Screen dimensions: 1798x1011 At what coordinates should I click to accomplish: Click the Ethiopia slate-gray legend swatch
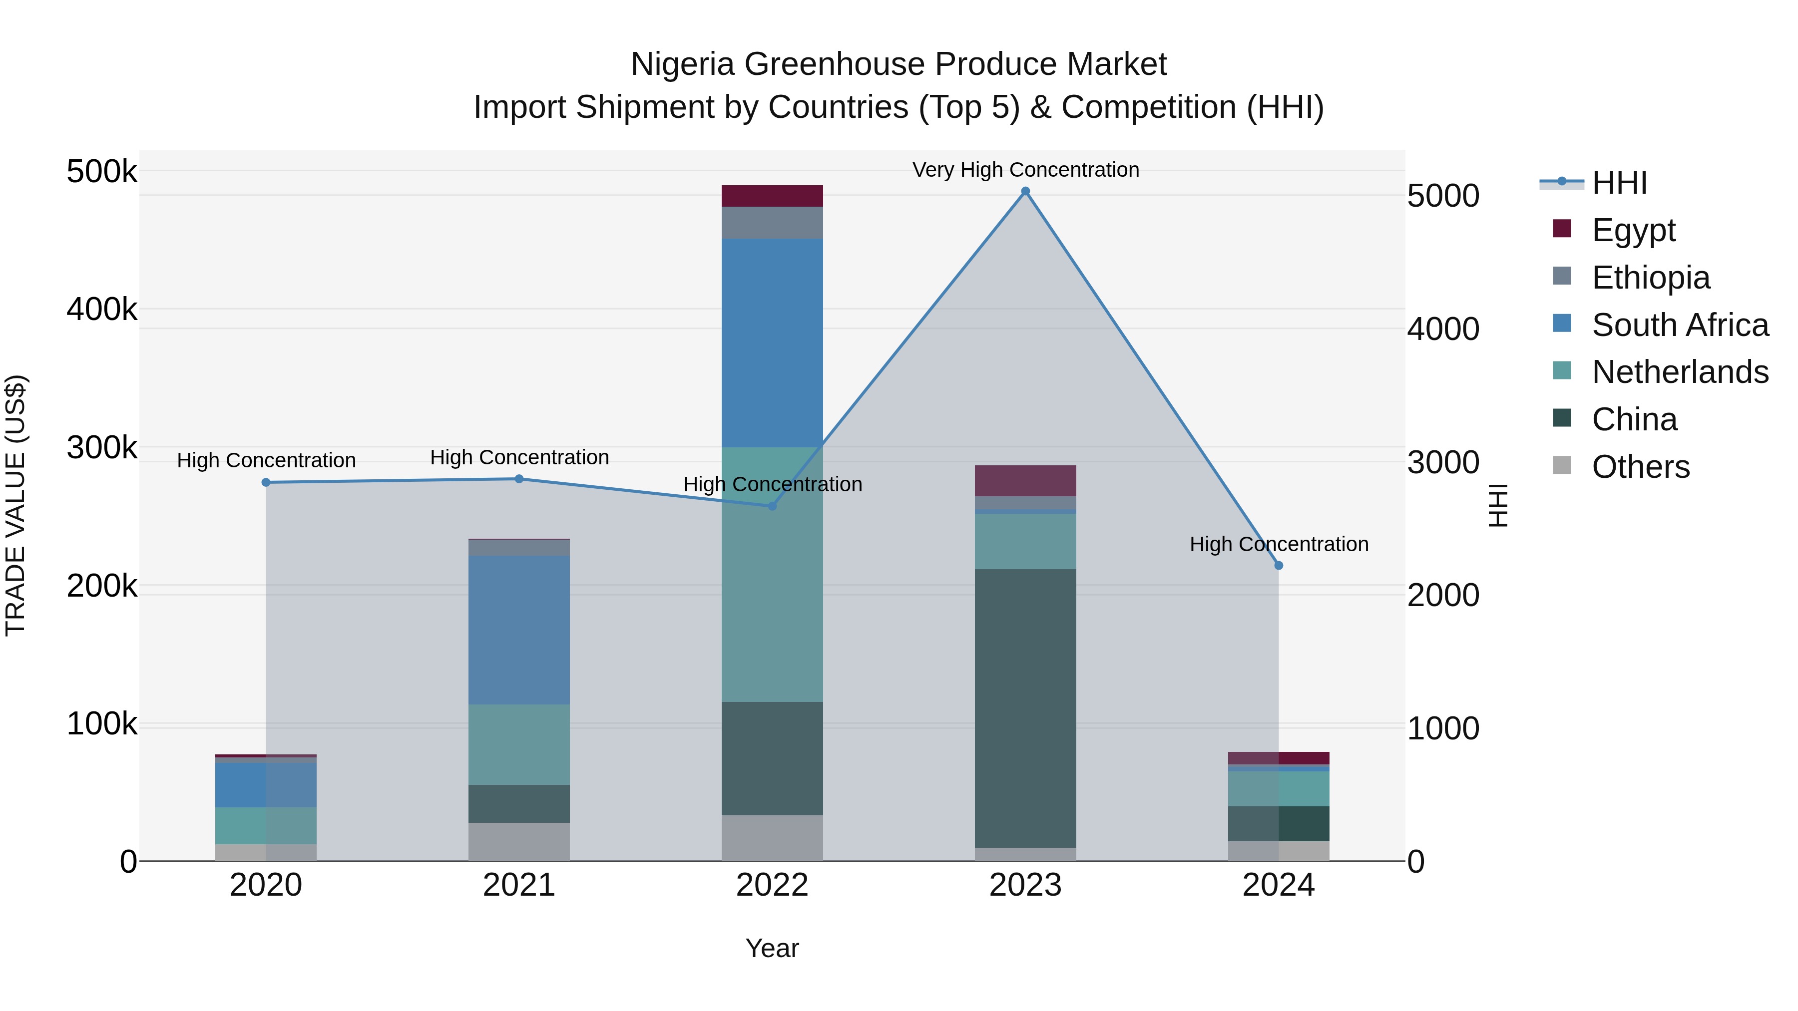click(x=1562, y=276)
